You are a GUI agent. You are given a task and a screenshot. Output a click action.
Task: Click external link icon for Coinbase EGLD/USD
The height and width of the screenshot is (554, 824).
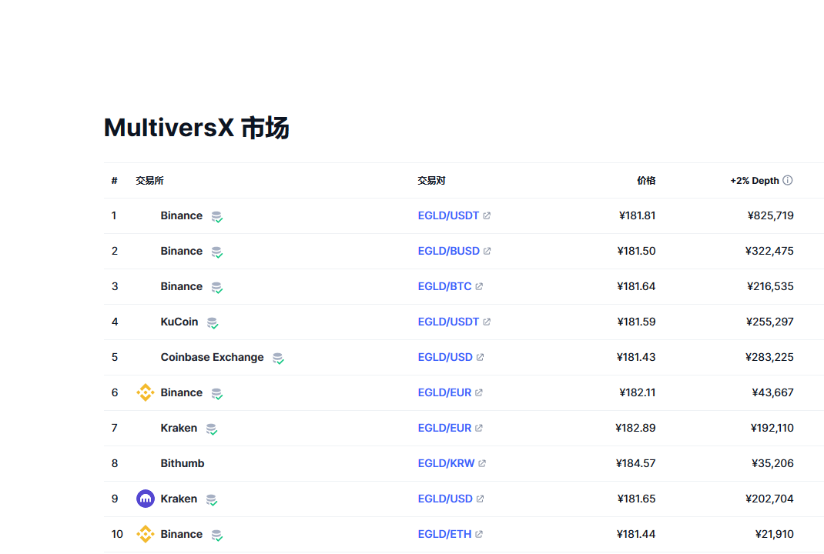click(x=480, y=357)
